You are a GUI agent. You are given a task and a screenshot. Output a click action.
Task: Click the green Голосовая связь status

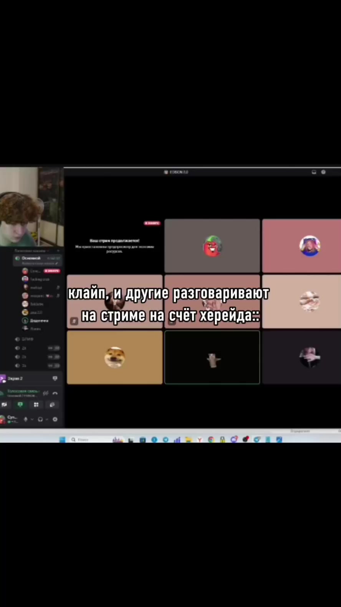point(23,391)
